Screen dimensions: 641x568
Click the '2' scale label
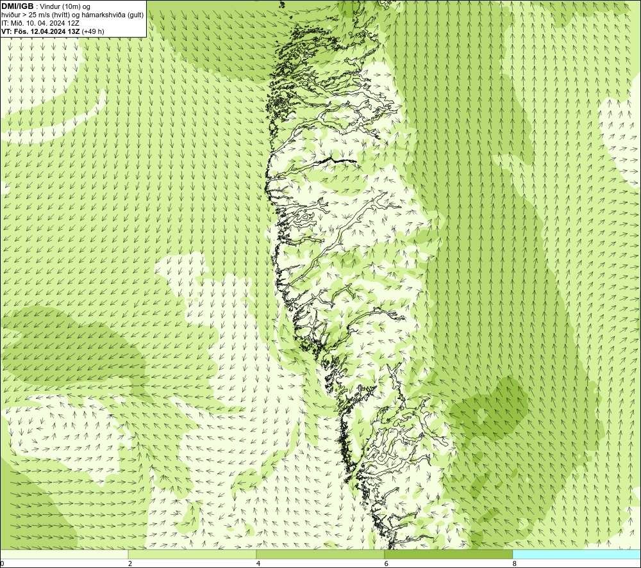pyautogui.click(x=130, y=564)
